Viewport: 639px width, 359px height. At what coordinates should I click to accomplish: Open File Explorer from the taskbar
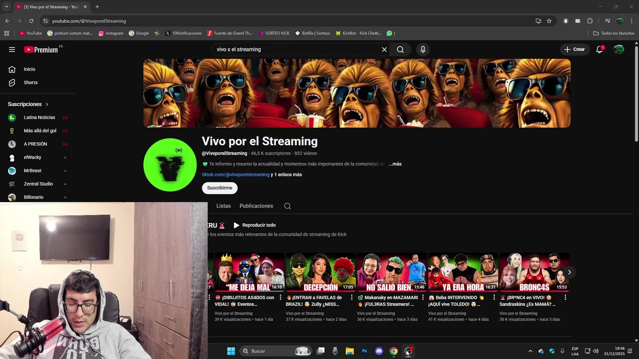[350, 351]
